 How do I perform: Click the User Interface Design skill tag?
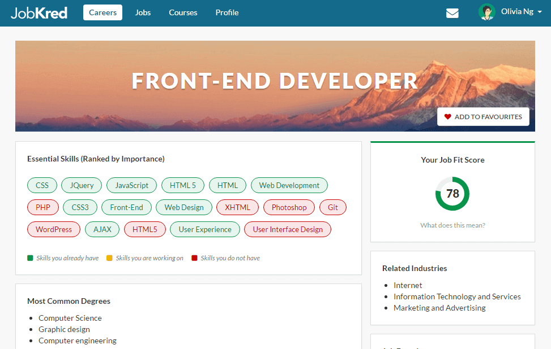click(288, 229)
